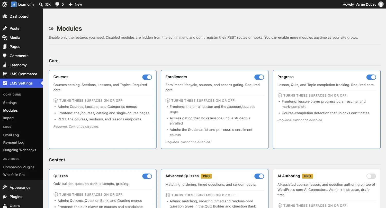The height and width of the screenshot is (208, 386).
Task: Click the Content section heading
Action: 57,160
